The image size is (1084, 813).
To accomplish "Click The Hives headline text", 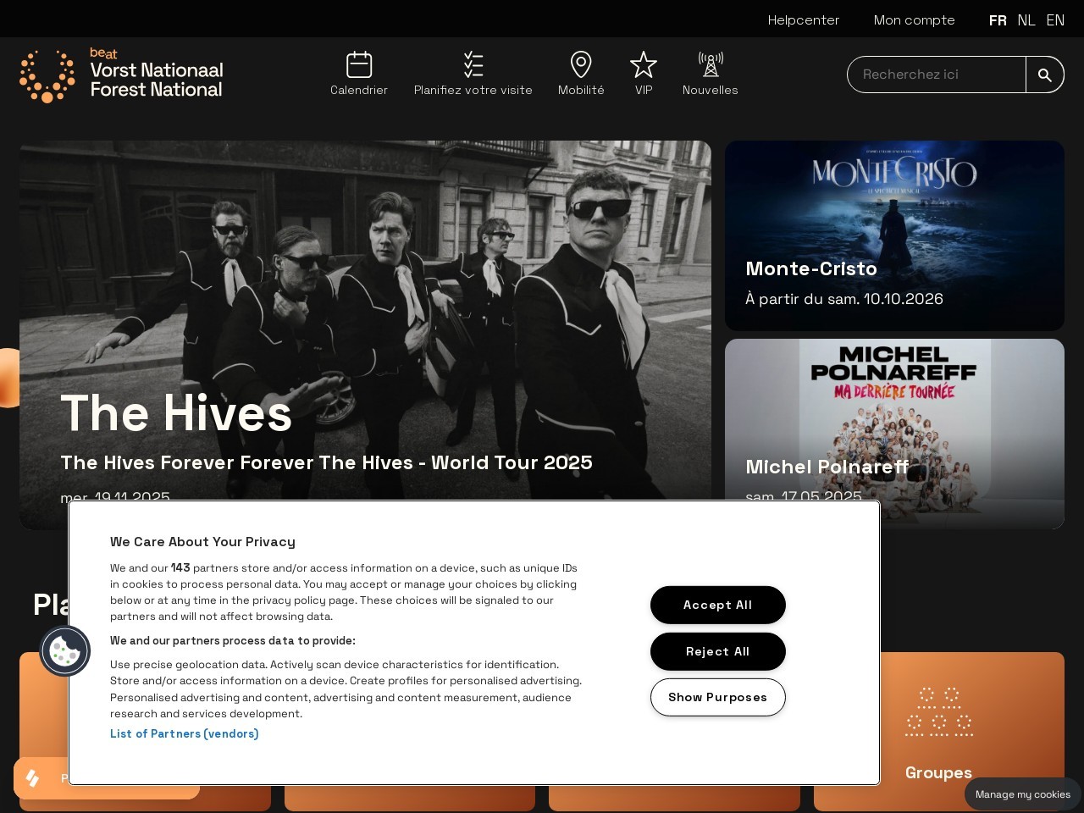I will (x=176, y=413).
